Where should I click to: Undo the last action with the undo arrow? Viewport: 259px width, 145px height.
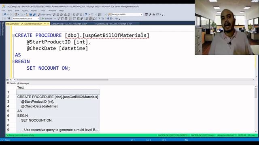point(86,14)
